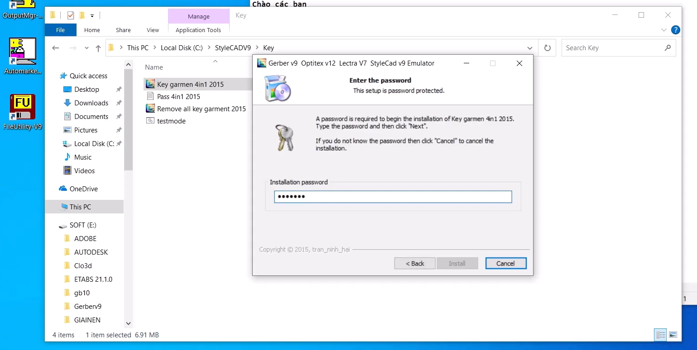Open the File menu tab

(x=60, y=30)
